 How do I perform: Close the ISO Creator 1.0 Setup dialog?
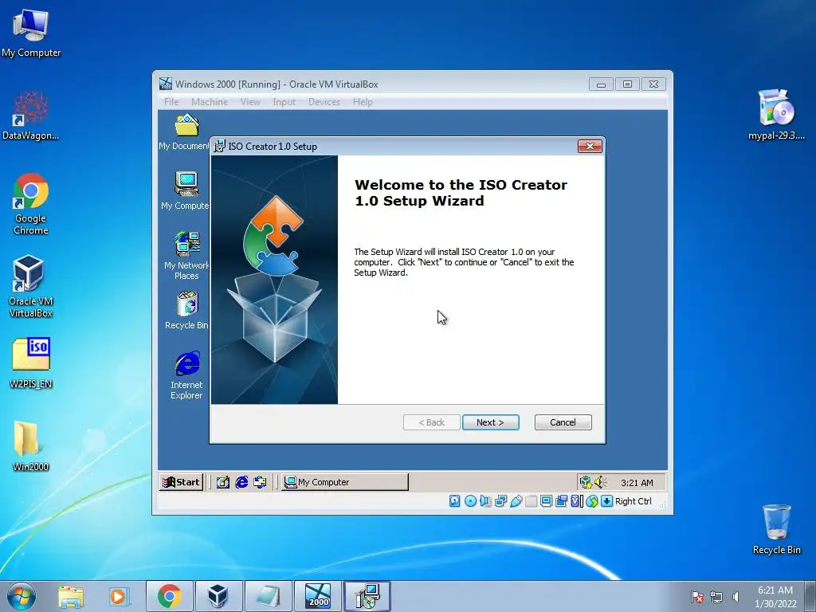pos(590,147)
